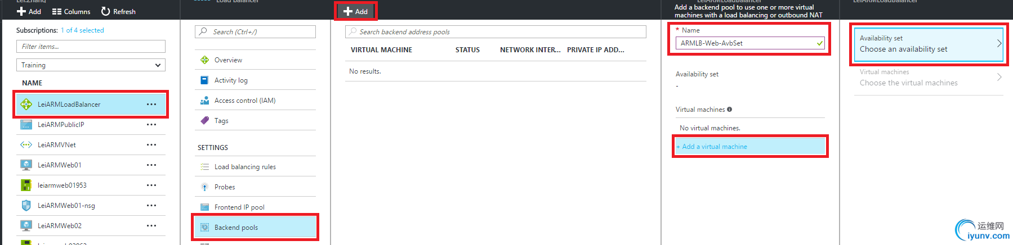The width and height of the screenshot is (1013, 245).
Task: Open the '1 of 4 selected' subscriptions link
Action: coord(82,30)
